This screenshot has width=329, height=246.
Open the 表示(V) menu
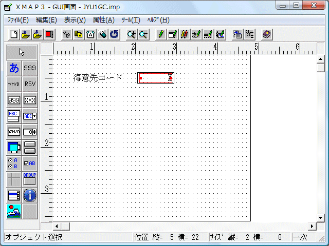[75, 20]
